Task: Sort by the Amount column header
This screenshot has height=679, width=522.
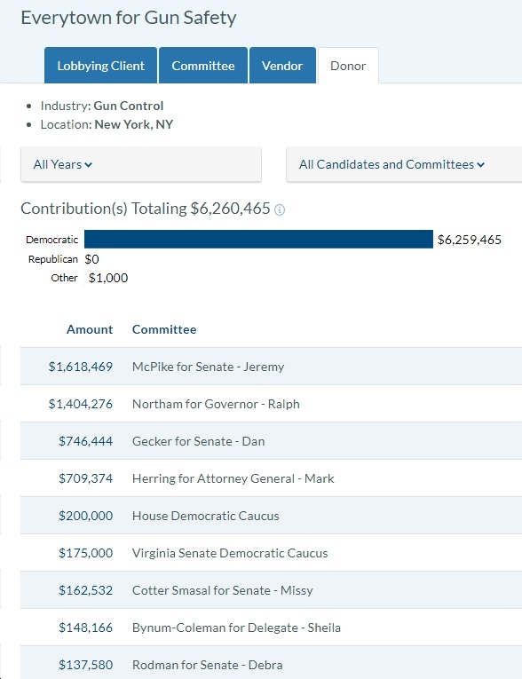Action: click(x=90, y=329)
